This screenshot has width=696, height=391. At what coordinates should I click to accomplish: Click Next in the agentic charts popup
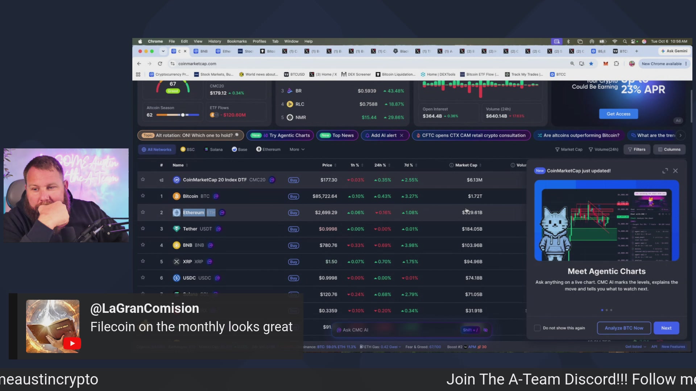(666, 328)
